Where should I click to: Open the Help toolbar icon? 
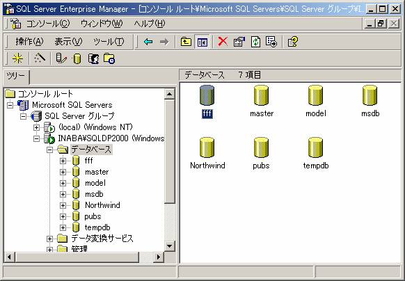click(x=293, y=42)
